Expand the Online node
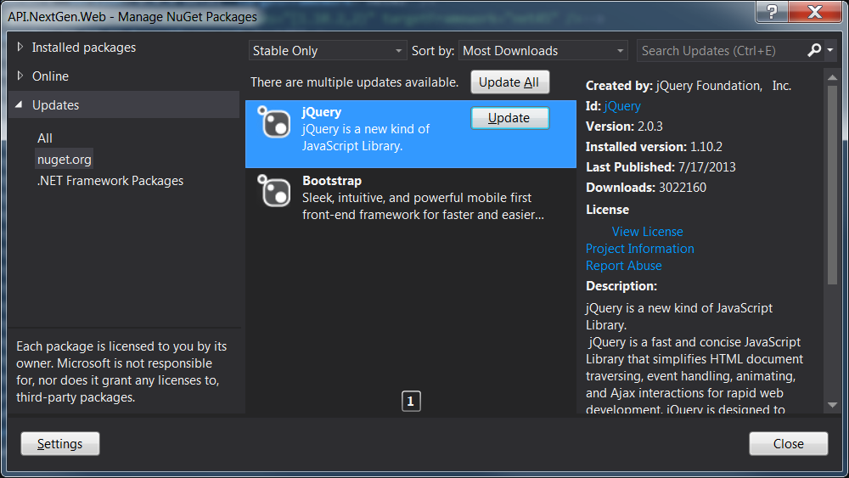The image size is (849, 478). click(x=20, y=76)
